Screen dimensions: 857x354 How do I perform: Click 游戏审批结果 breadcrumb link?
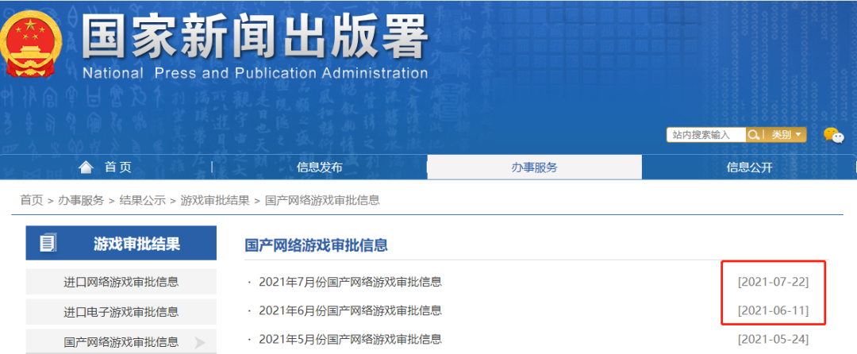[x=215, y=200]
